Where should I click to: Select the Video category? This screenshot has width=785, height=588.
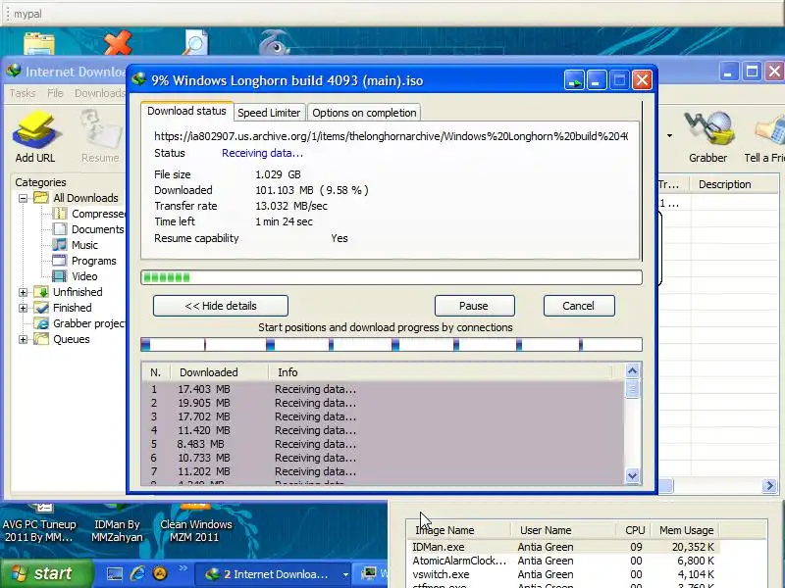[84, 276]
